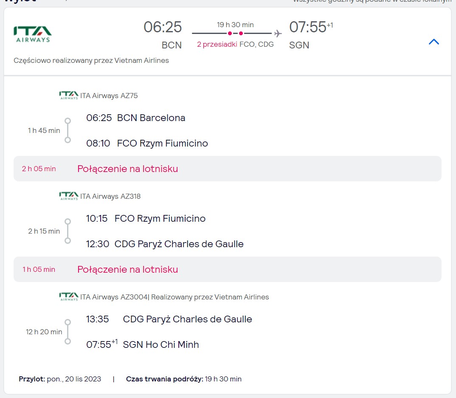Click the route marker beside 06:25 Barcelona
Image resolution: width=456 pixels, height=398 pixels.
click(x=68, y=121)
